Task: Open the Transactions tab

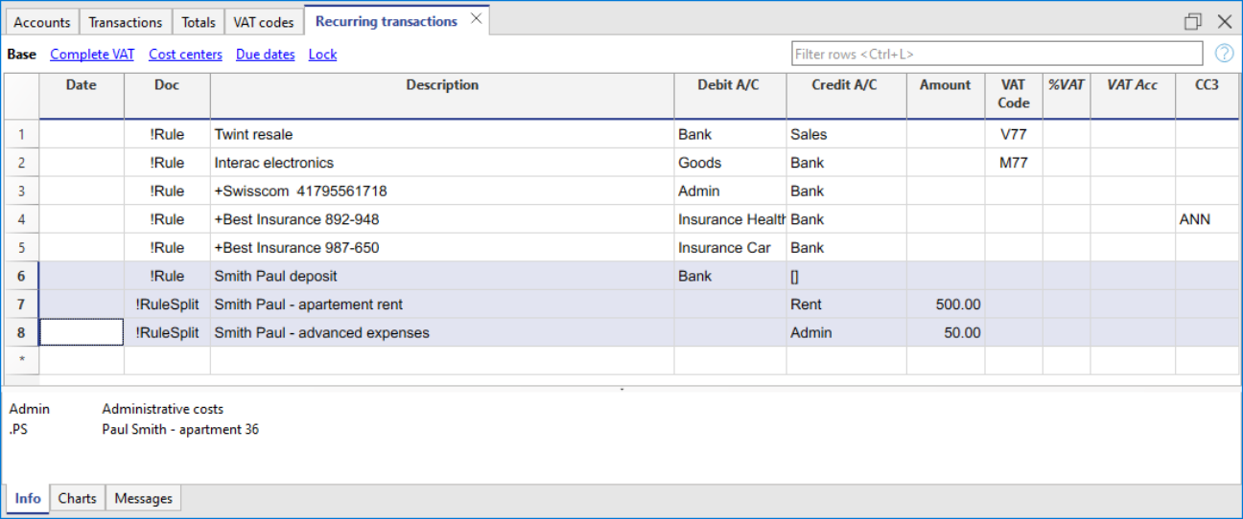Action: pos(126,22)
